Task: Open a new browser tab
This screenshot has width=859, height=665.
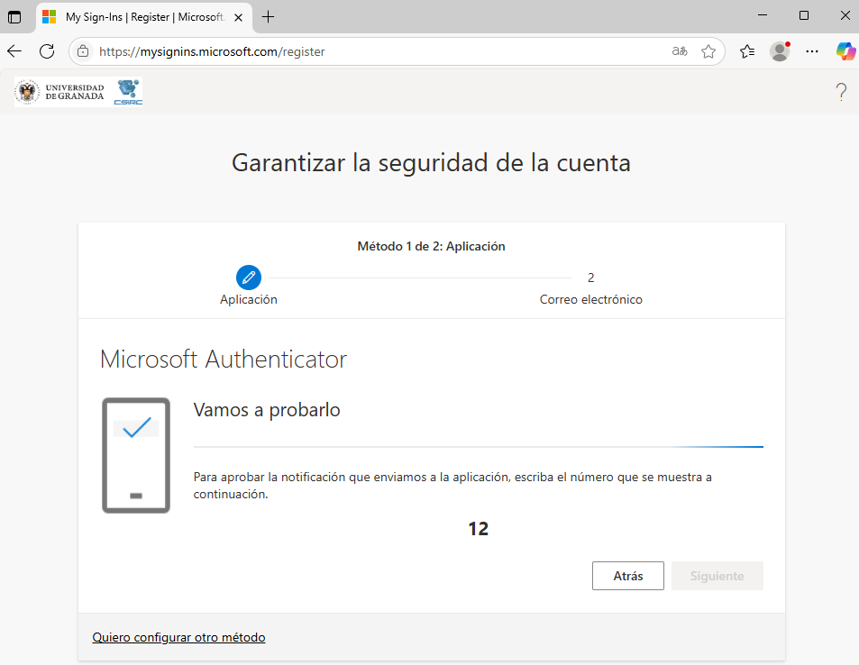Action: coord(268,17)
